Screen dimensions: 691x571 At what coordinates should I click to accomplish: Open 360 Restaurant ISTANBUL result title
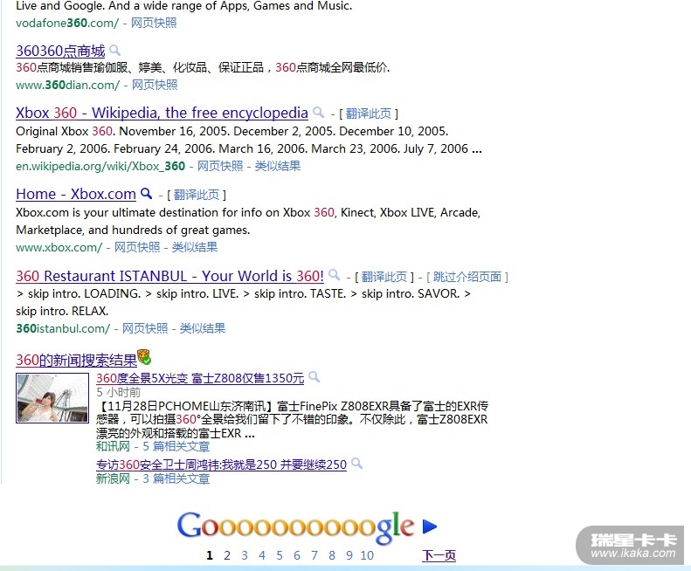169,276
